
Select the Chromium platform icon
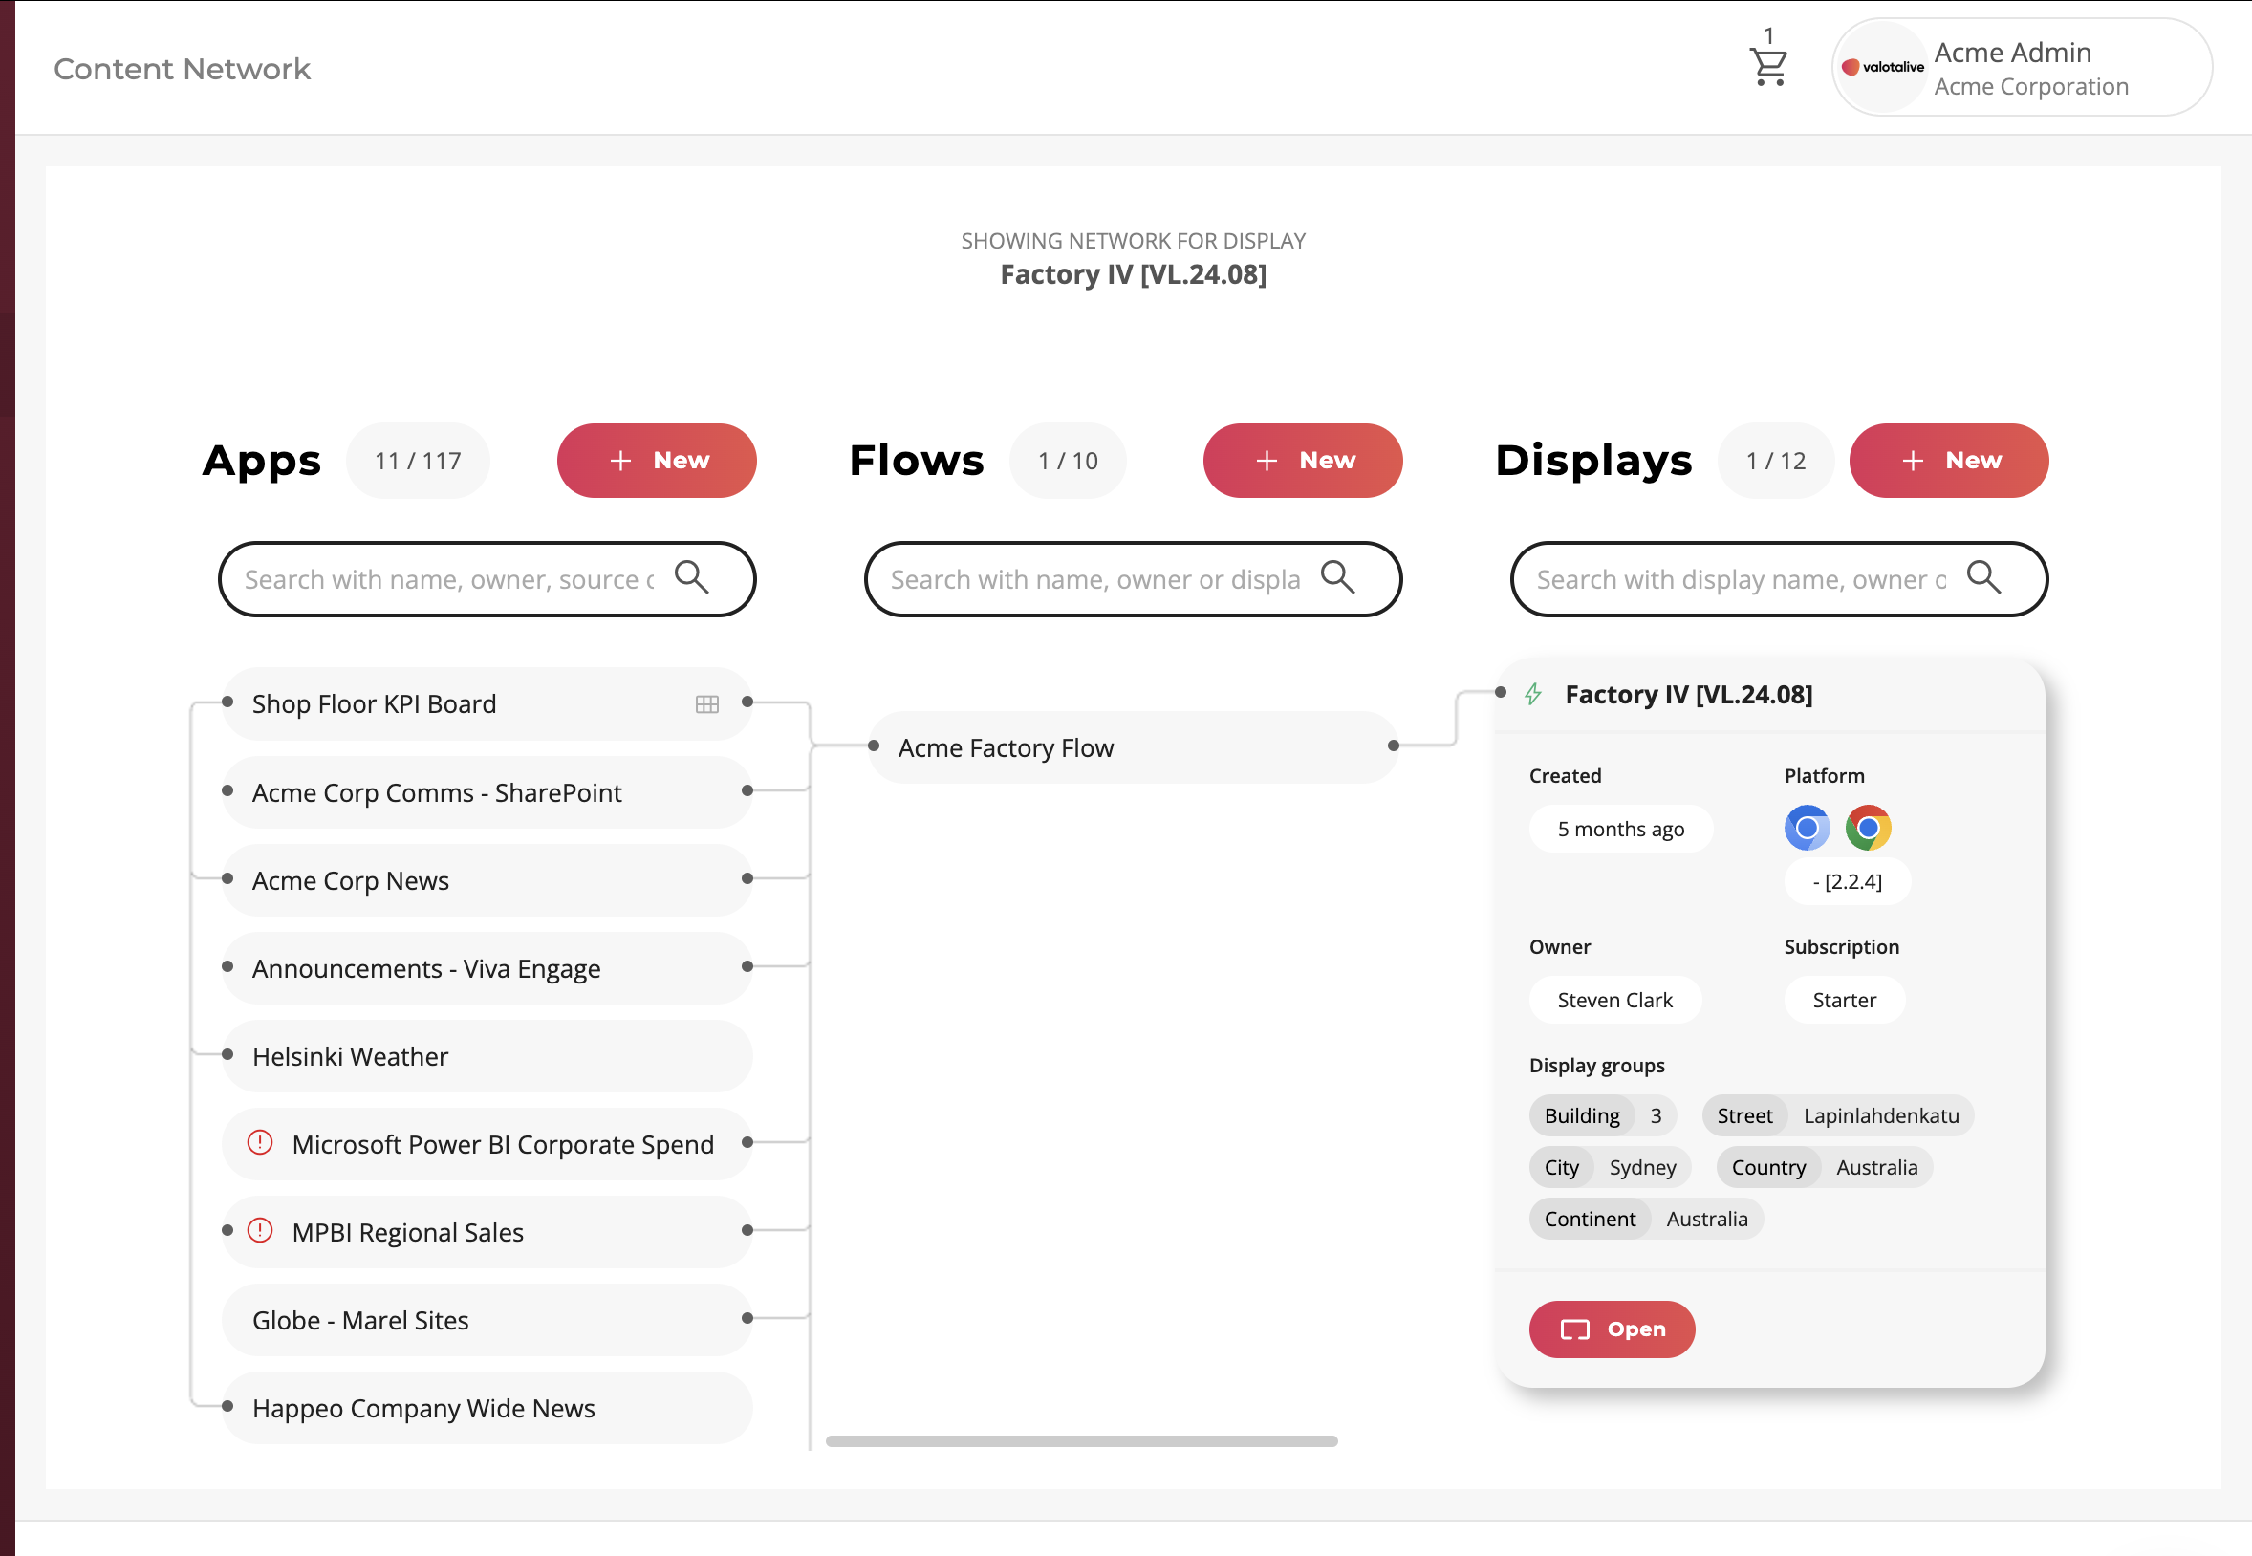1807,828
